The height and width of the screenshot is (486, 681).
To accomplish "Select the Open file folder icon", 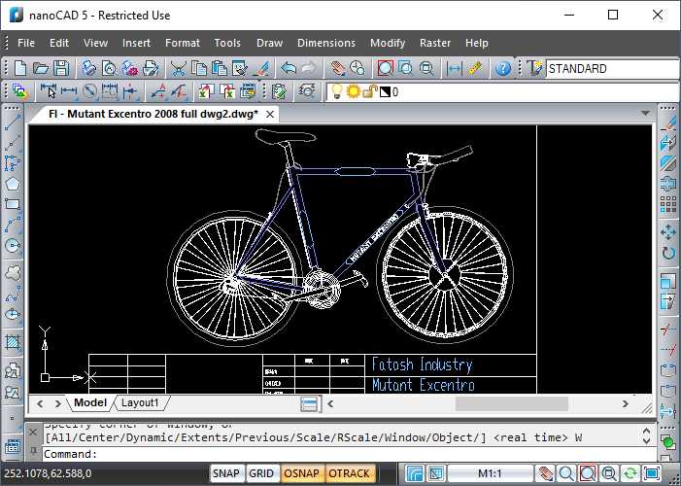I will 41,68.
